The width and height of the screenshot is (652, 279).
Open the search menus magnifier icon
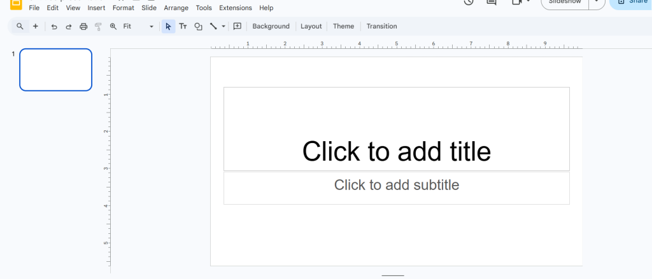[x=20, y=26]
